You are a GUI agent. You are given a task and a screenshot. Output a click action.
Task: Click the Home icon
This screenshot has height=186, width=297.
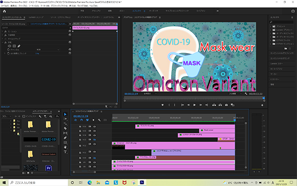coord(4,11)
